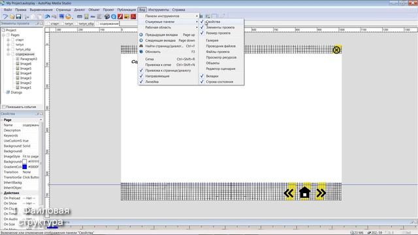Click the icon beside Следующая вкладка menu item

tap(141, 40)
